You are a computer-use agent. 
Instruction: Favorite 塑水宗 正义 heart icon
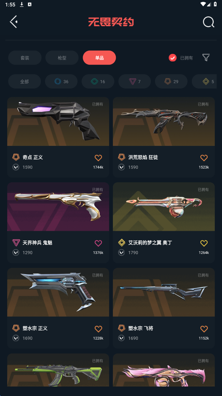pos(98,329)
